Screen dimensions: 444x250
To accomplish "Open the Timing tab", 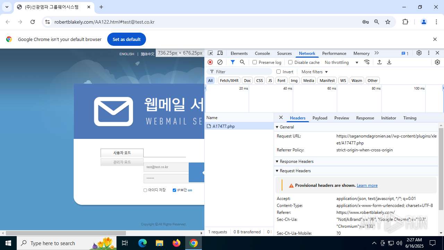I will coord(410,118).
